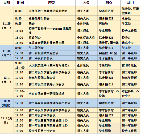Viewport: 141px width, 134px height.
Task: Click the stream 课程展演 rehearsal cell
Action: pyautogui.click(x=51, y=31)
